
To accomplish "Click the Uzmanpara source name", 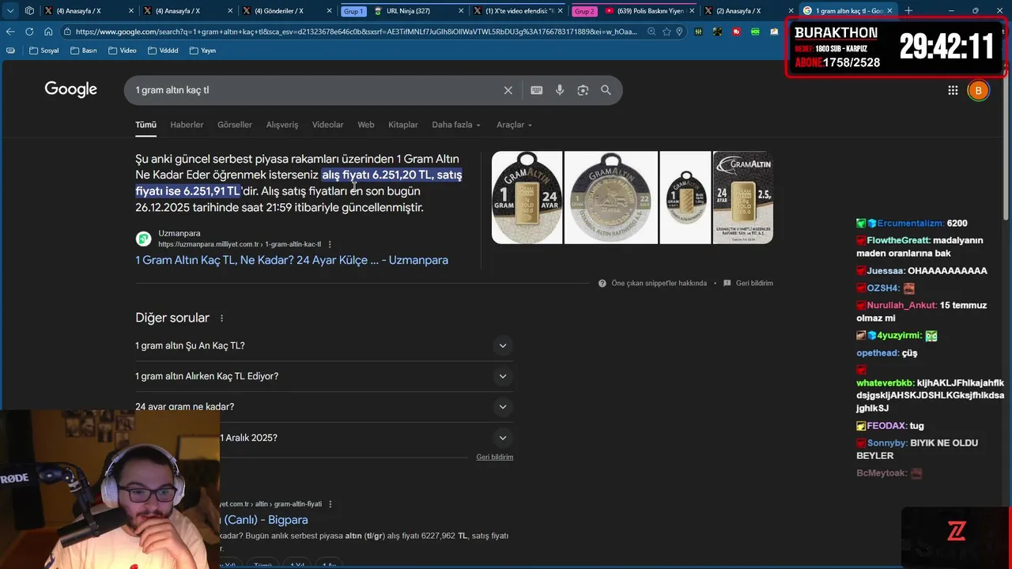I will (179, 233).
